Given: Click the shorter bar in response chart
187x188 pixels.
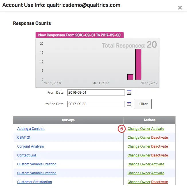Looking at the screenshot, I should click(130, 77).
